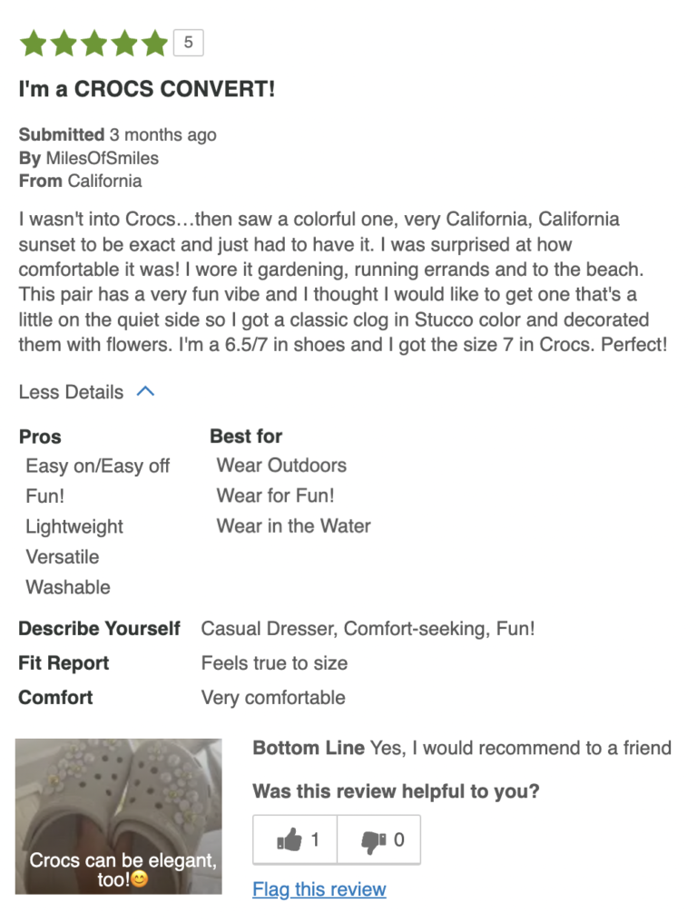This screenshot has height=922, width=697.
Task: Click the smiley emoji in photo caption
Action: coord(139,879)
